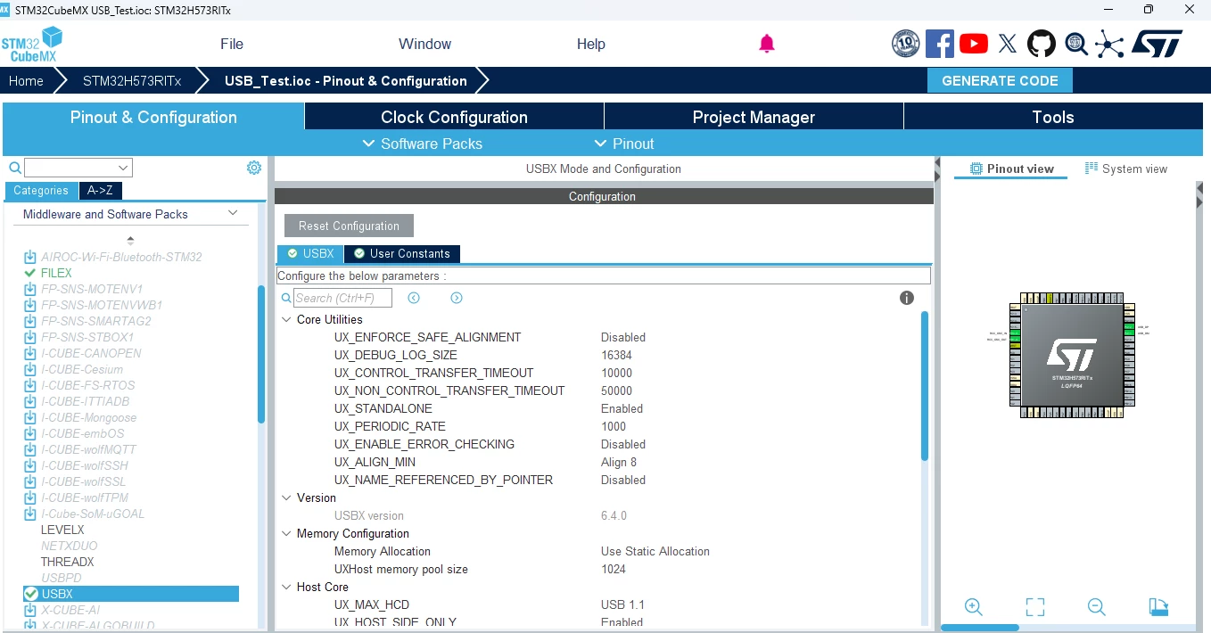The width and height of the screenshot is (1211, 633).
Task: Click download icon beside FP-SNS-STBOX1
Action: coord(30,337)
